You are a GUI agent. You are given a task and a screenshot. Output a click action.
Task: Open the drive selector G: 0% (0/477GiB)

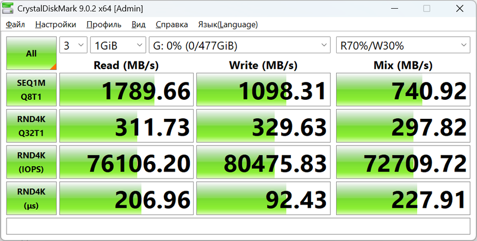(239, 45)
